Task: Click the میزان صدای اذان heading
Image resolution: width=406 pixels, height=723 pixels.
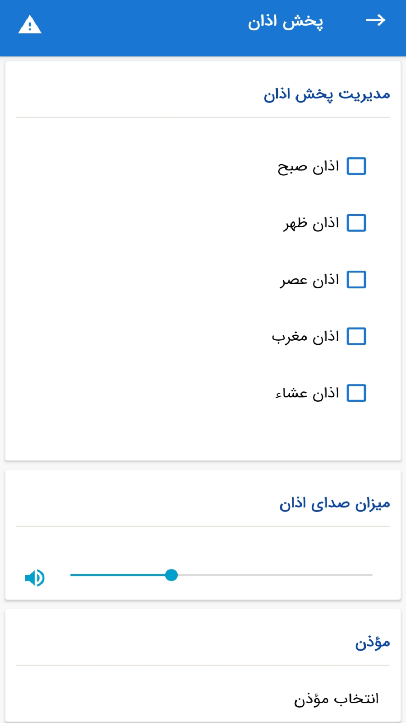Action: 334,502
